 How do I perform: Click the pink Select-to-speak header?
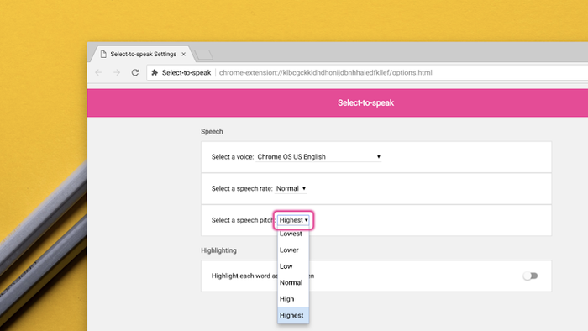click(365, 102)
